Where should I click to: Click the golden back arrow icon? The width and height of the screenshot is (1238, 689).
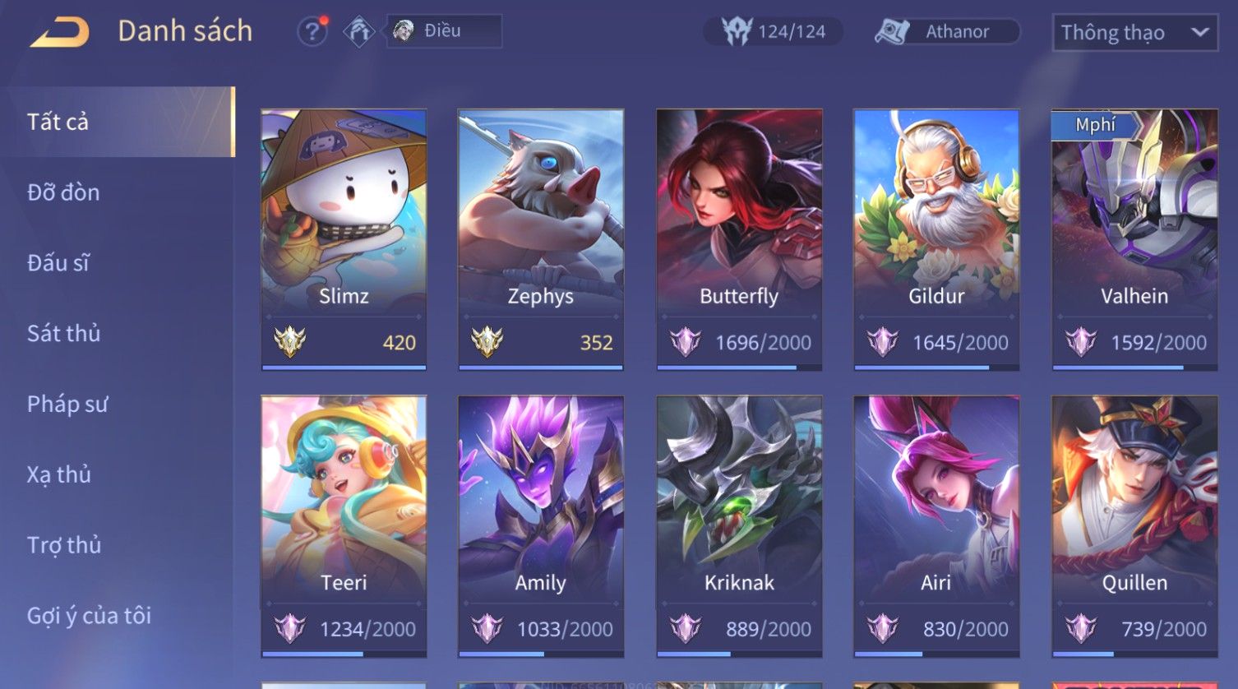60,33
